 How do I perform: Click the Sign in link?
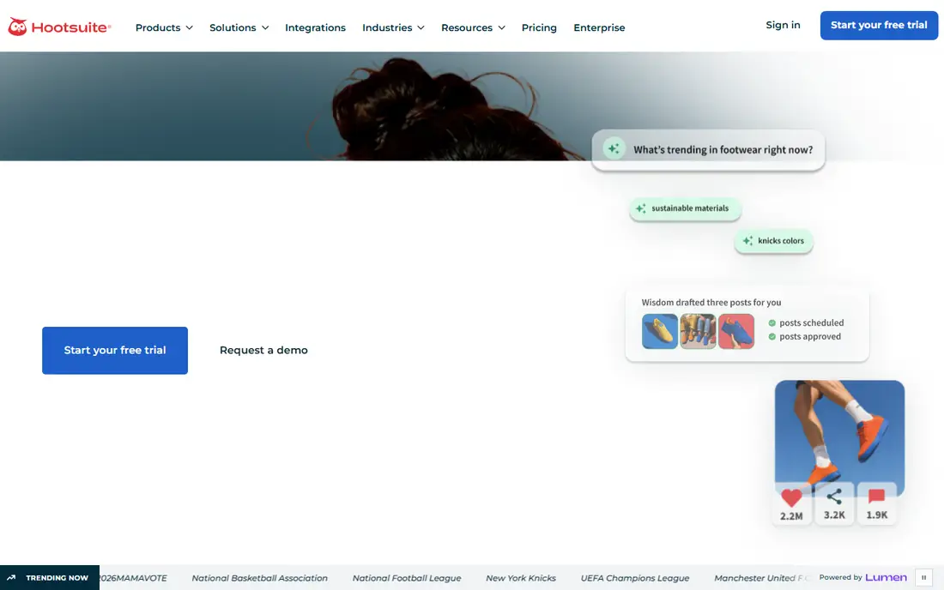pyautogui.click(x=783, y=25)
